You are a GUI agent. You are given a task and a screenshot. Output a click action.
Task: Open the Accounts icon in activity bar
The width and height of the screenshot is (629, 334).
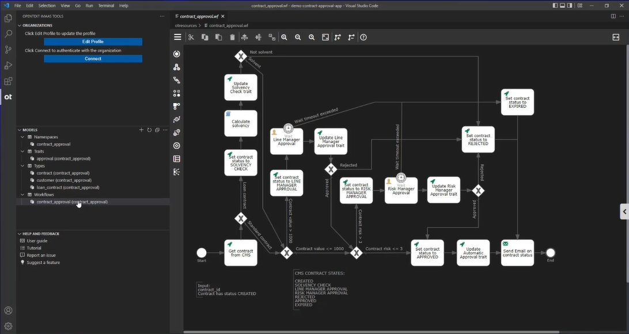(8, 311)
